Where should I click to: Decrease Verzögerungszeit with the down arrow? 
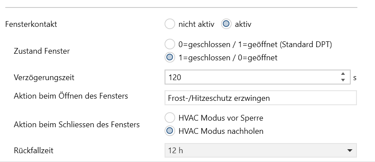[x=343, y=81]
